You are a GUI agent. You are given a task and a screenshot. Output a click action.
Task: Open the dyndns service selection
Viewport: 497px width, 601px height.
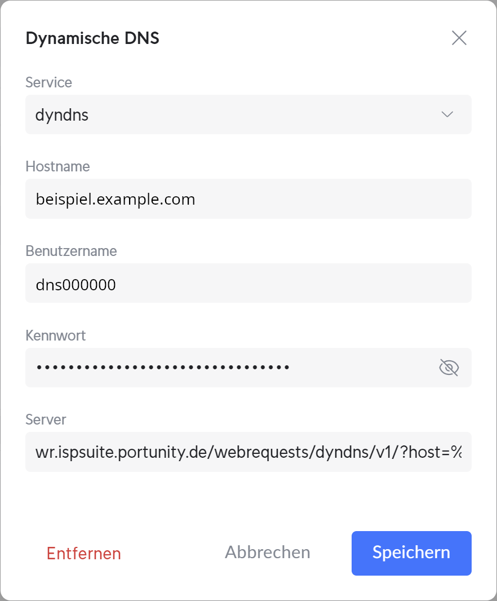click(248, 114)
